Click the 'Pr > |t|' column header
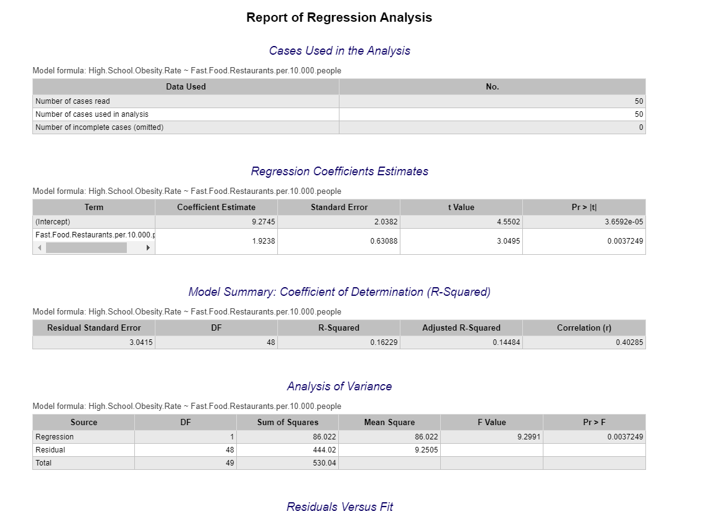Screen dimensions: 720x514 (x=583, y=207)
